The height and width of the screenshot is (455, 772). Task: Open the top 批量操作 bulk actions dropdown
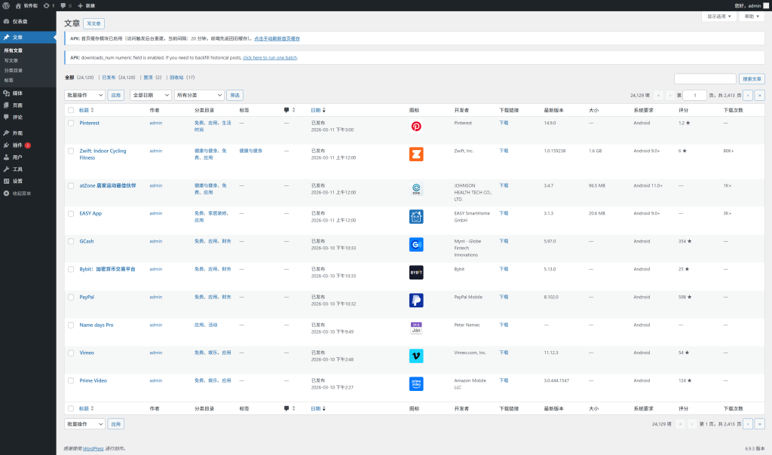[x=84, y=96]
